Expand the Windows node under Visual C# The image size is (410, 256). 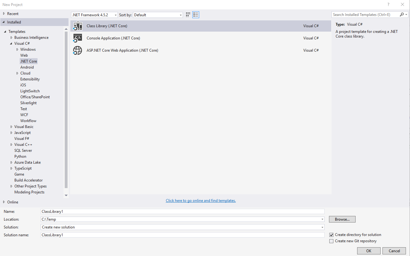tap(17, 49)
